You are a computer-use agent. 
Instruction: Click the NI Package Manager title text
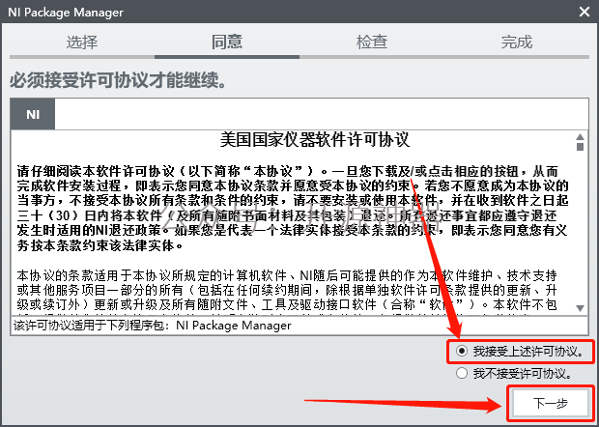pos(66,13)
